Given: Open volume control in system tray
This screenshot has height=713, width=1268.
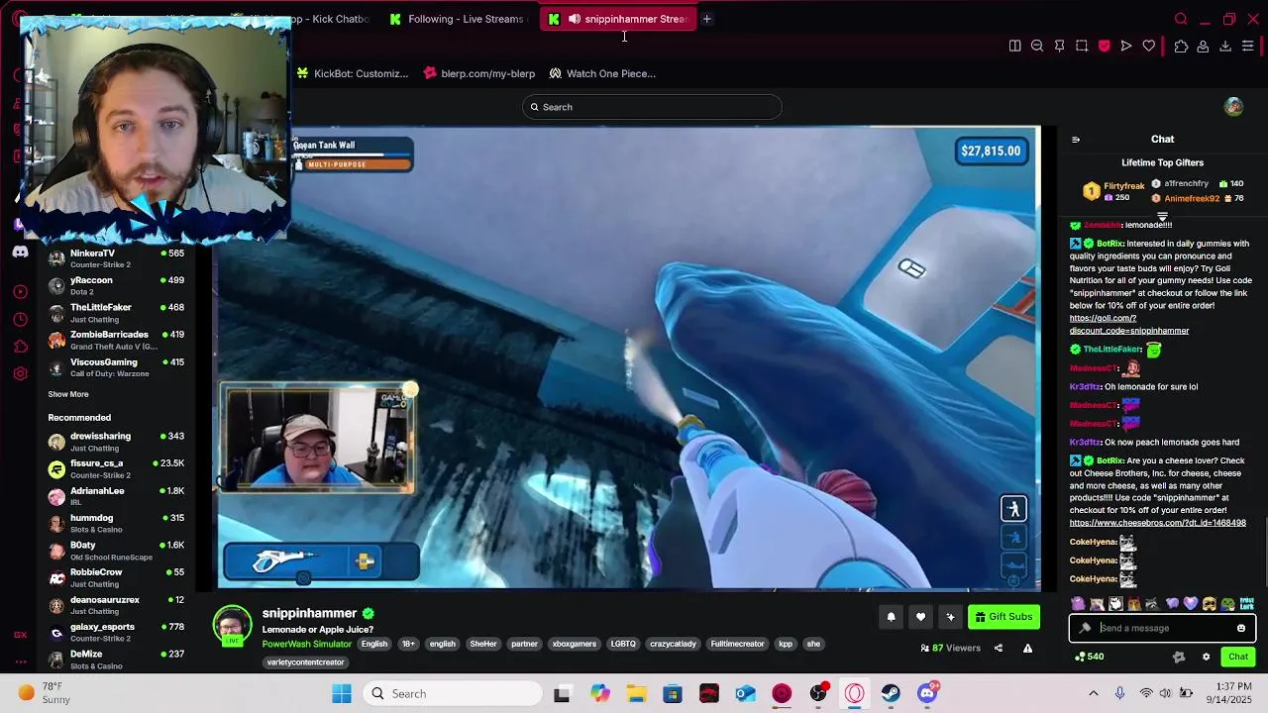Looking at the screenshot, I should tap(1167, 693).
